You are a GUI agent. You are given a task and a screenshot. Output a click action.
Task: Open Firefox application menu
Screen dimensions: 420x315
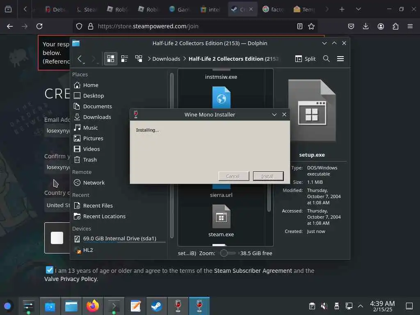point(410,26)
